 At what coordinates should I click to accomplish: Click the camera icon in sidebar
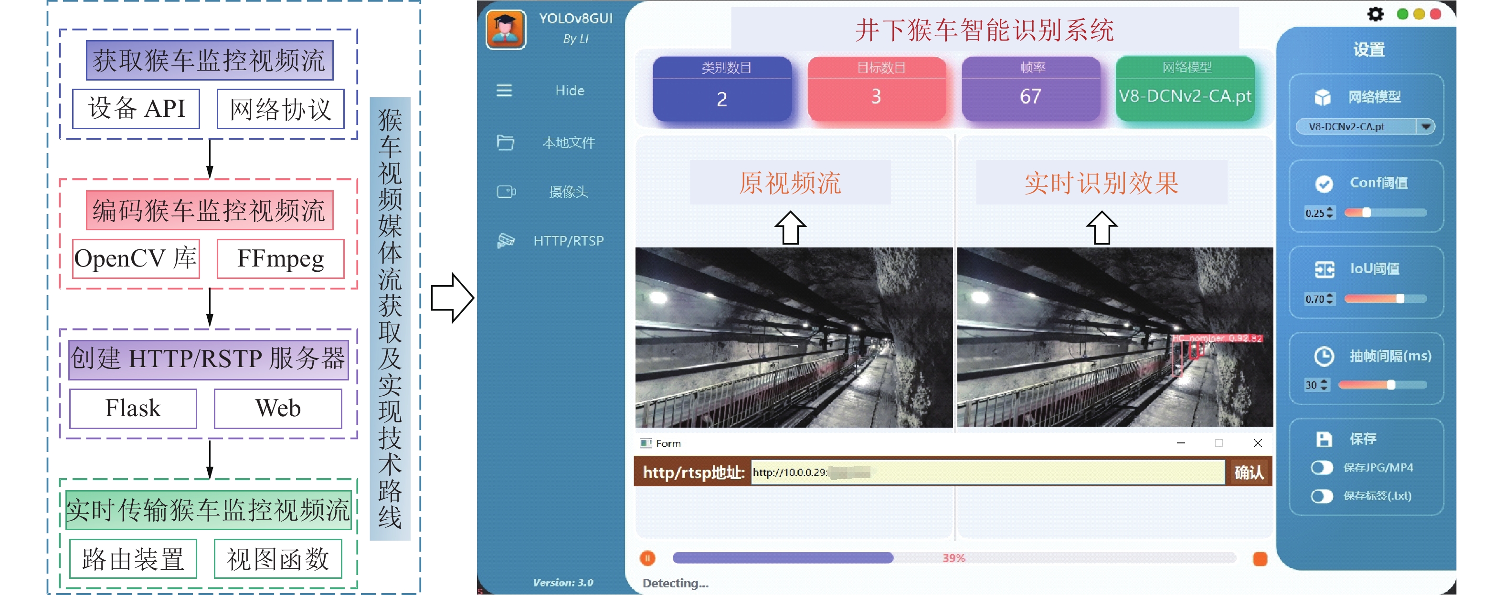pyautogui.click(x=506, y=191)
